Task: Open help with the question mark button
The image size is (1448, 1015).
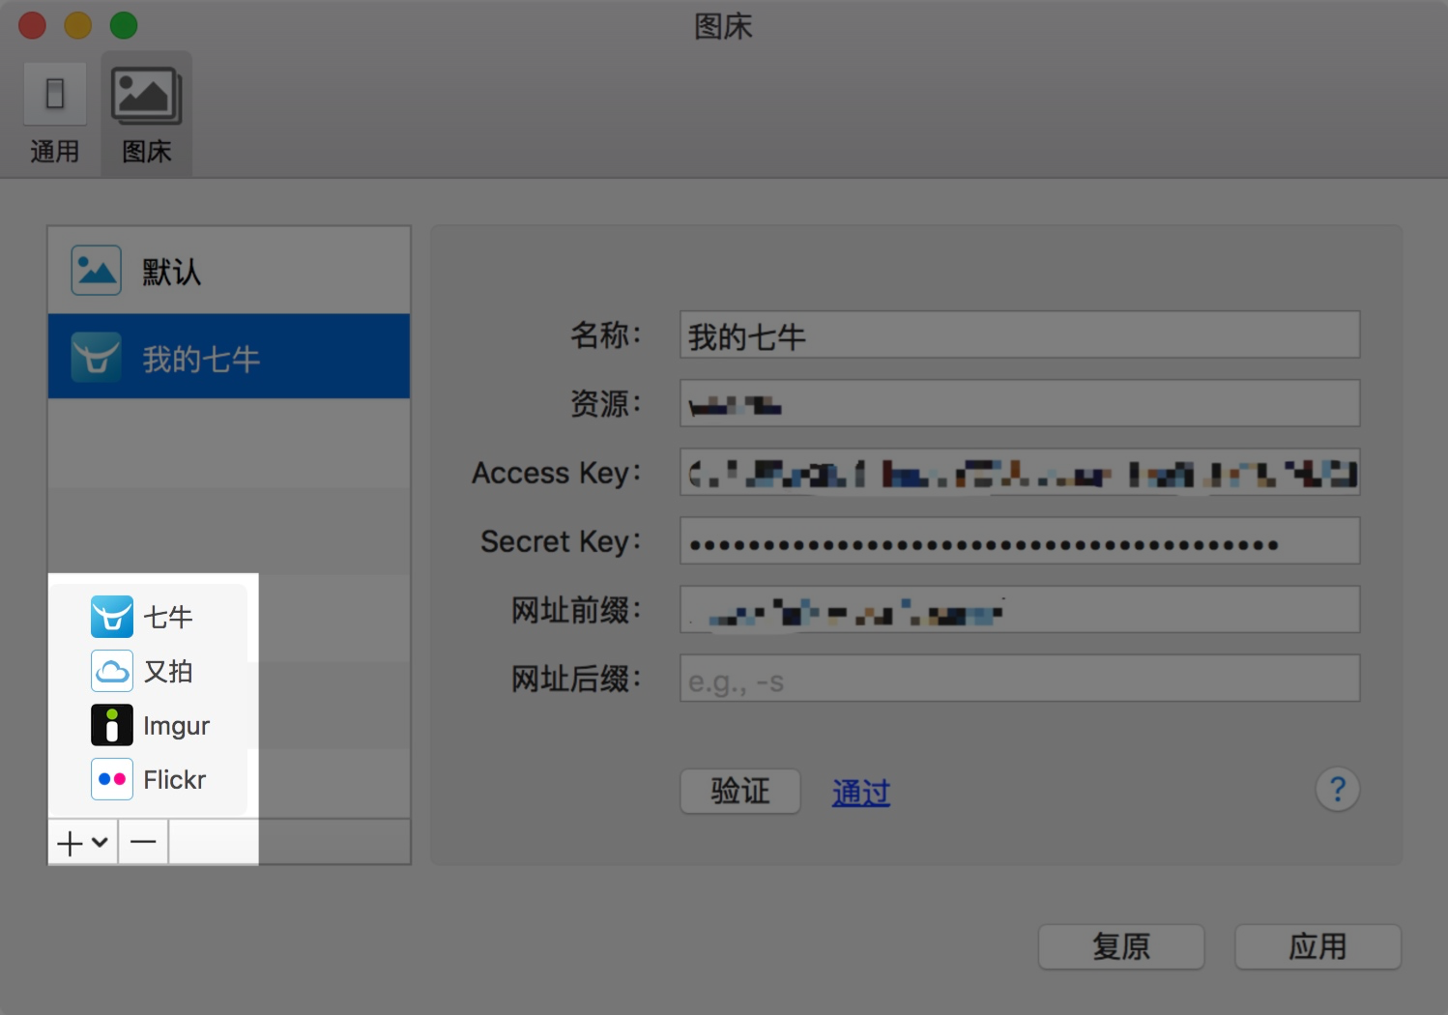Action: [1337, 790]
